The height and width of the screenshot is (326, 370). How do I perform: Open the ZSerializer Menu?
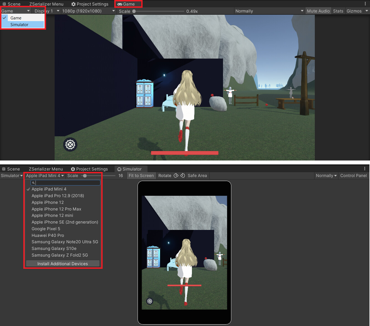[x=46, y=4]
